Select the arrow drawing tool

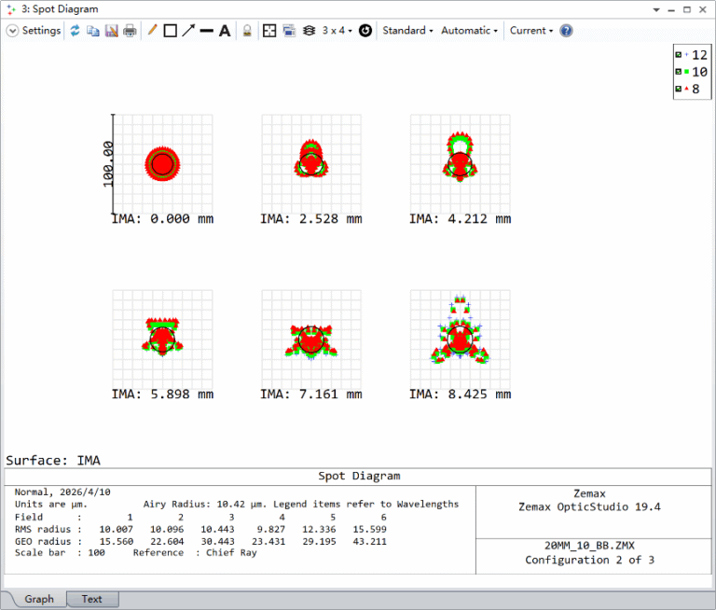(188, 31)
